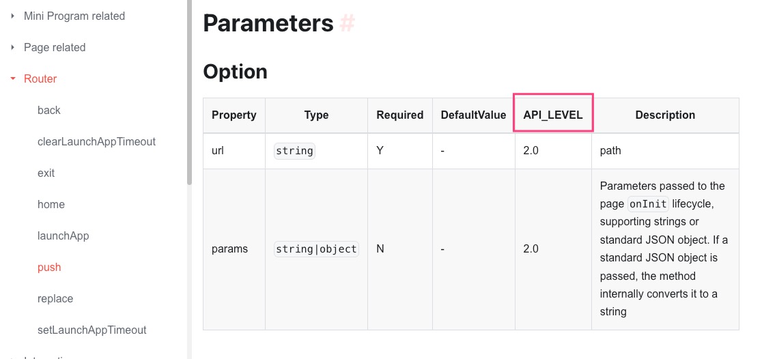Viewport: 762px width, 359px height.
Task: Expand the Mini Program related section arrow
Action: [13, 16]
